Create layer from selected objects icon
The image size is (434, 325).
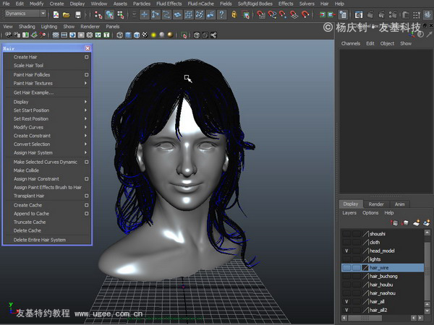point(426,222)
